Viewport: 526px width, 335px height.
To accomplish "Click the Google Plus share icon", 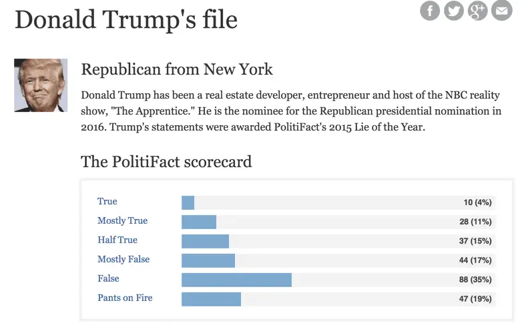I will 478,10.
